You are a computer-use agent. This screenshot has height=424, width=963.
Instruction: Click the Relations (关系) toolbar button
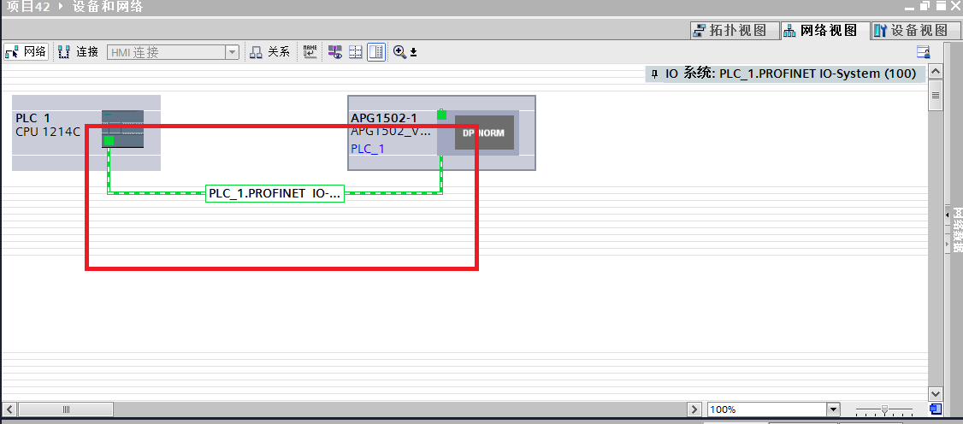pyautogui.click(x=269, y=52)
